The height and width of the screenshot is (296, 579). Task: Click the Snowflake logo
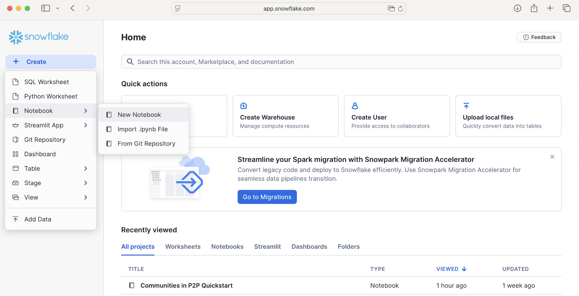tap(39, 37)
